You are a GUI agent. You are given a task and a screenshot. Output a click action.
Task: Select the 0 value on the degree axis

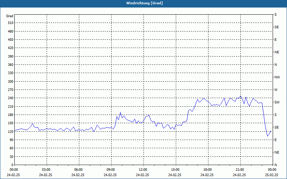[12, 165]
